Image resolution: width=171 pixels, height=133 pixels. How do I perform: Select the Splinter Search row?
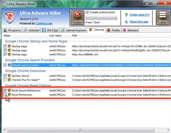(x=87, y=76)
